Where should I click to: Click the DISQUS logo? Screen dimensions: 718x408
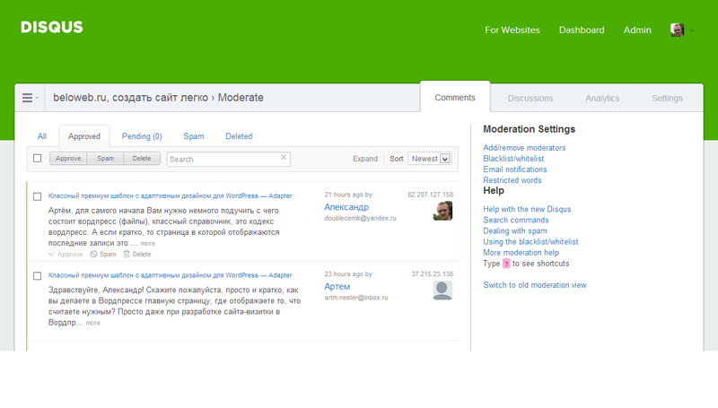click(52, 28)
